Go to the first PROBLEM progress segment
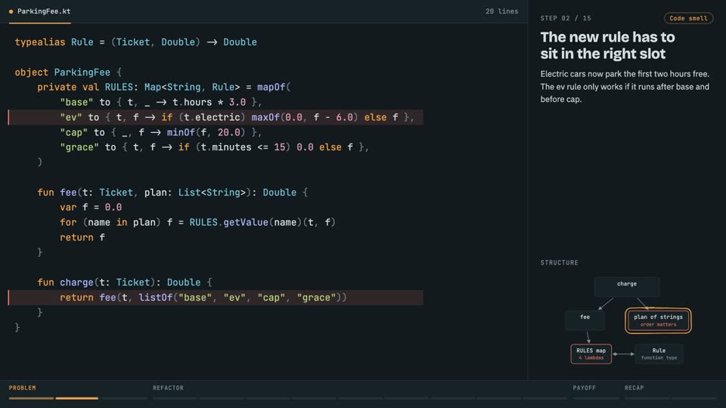Viewport: 726px width, 408px height. pos(31,398)
